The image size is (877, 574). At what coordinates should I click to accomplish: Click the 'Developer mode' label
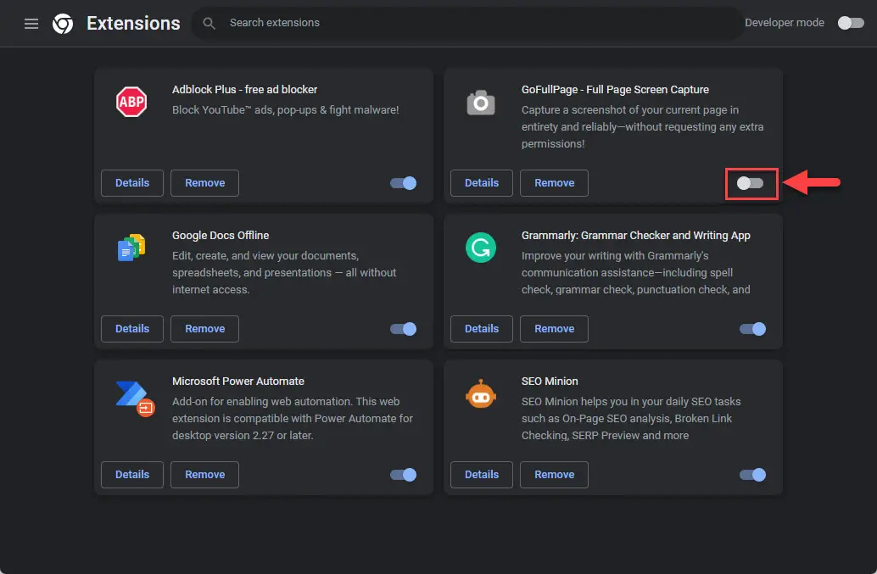click(x=785, y=23)
